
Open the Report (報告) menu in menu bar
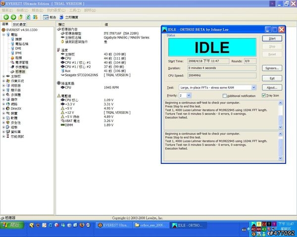pos(37,10)
